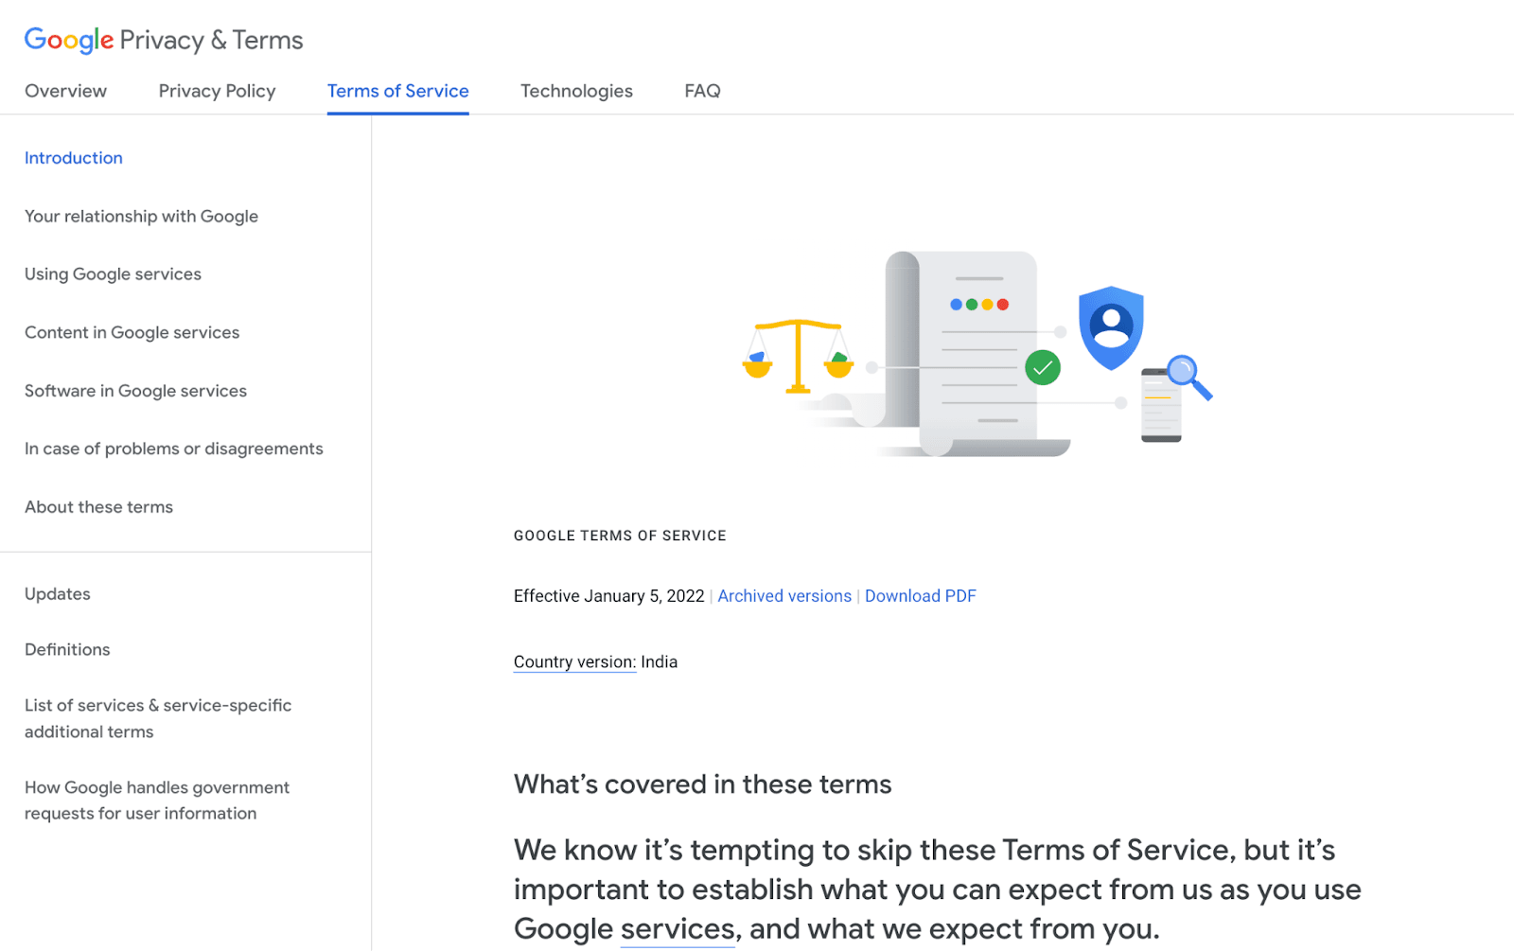Viewport: 1514px width, 951px height.
Task: Open the Overview tab
Action: tap(65, 91)
